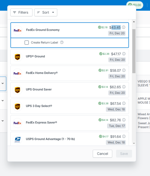Screen dimensions: 150x176
Task: Enable the Create Return Label checkbox
Action: pos(27,42)
